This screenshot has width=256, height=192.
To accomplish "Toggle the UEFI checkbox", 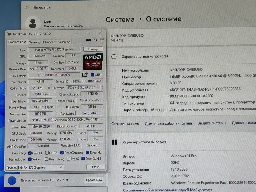I will click(92, 75).
